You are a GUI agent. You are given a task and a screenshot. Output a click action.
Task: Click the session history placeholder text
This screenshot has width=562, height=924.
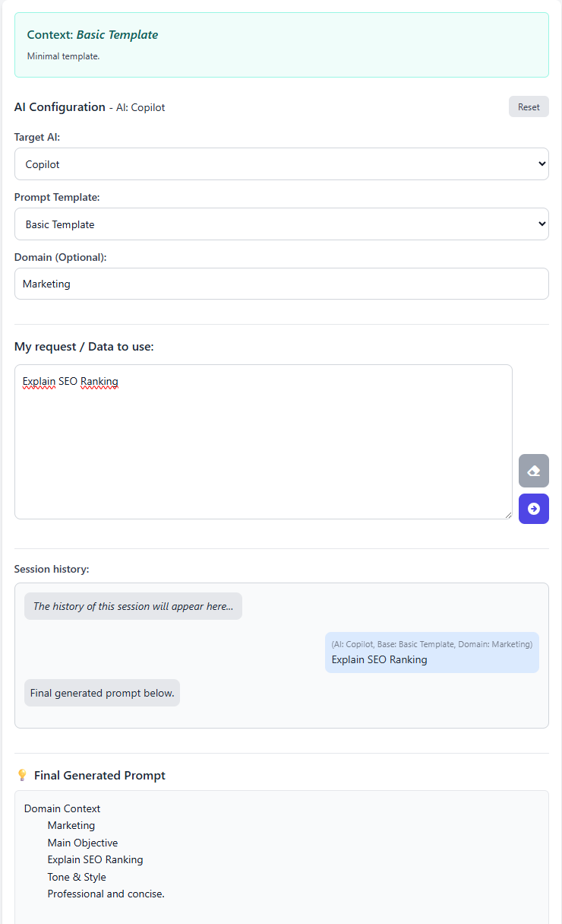click(x=133, y=605)
